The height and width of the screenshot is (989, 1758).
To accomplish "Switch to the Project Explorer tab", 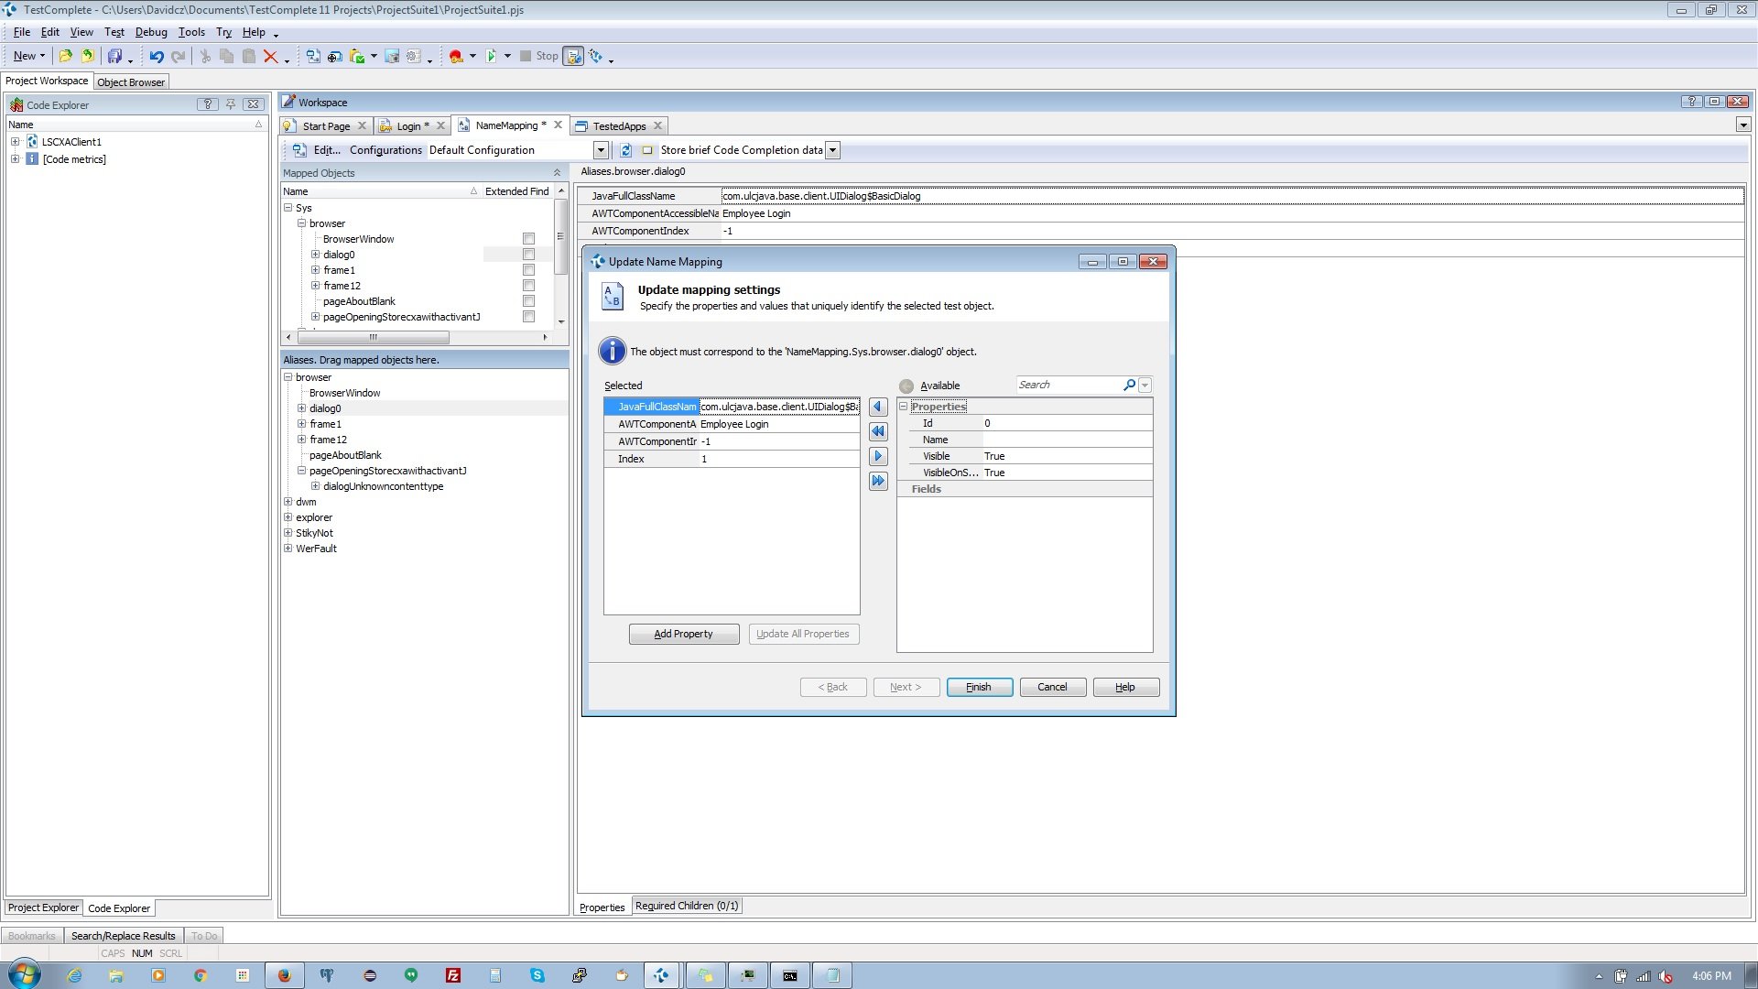I will point(43,907).
